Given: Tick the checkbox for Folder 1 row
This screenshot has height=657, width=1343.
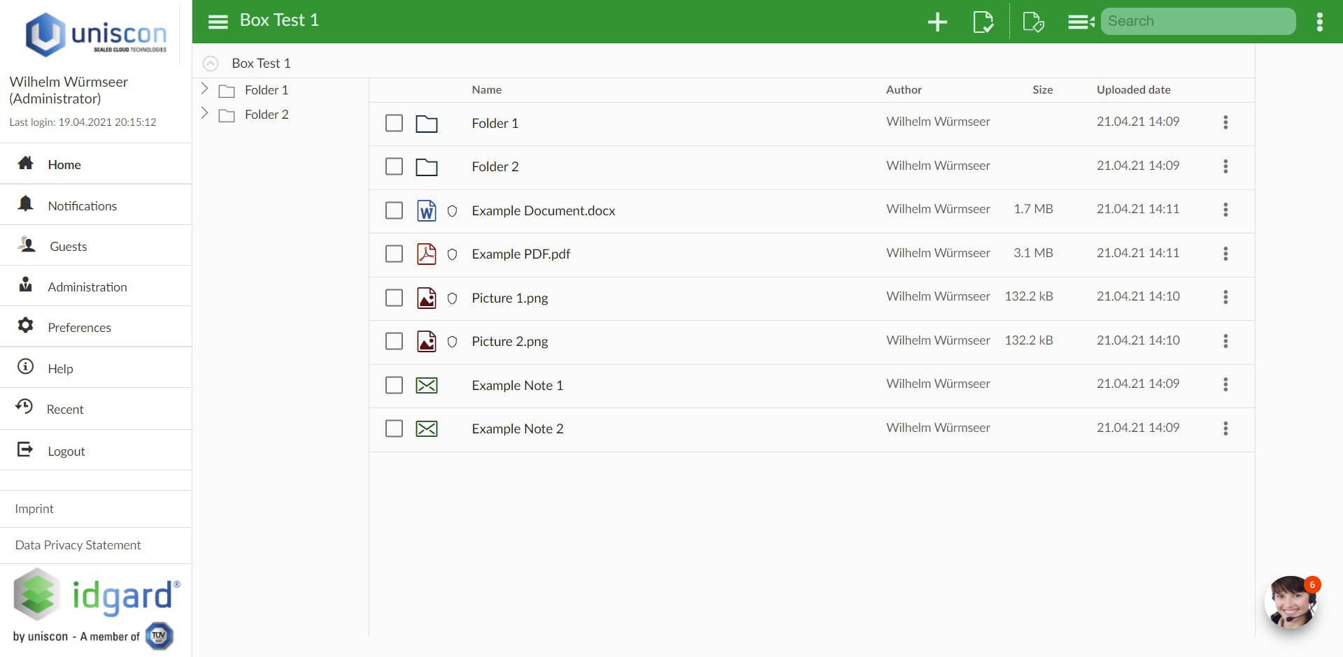Looking at the screenshot, I should point(395,123).
